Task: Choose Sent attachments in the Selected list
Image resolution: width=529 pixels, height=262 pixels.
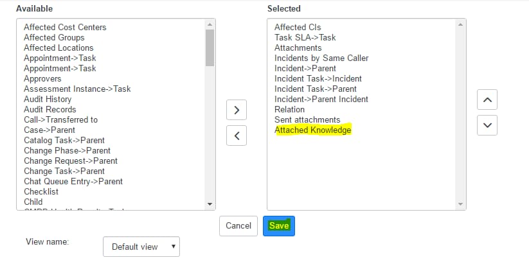Action: pos(307,119)
